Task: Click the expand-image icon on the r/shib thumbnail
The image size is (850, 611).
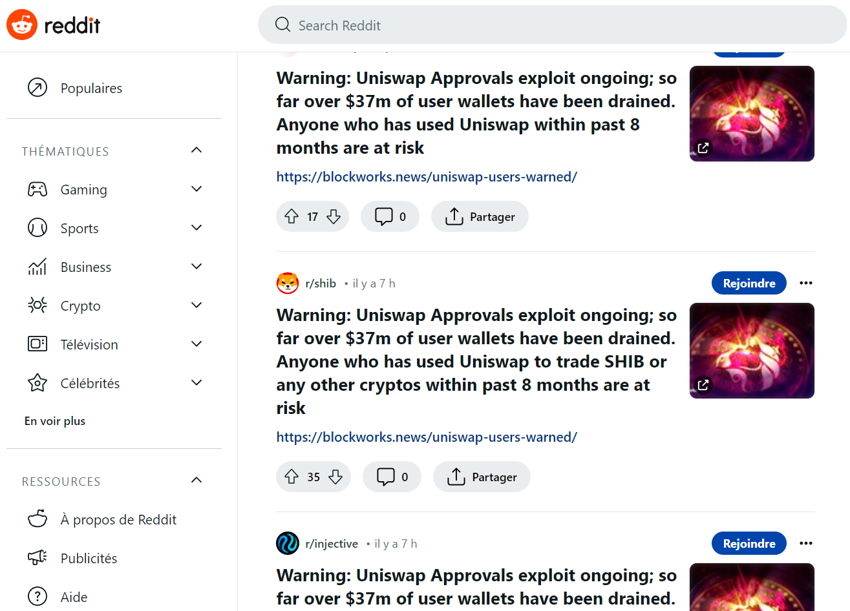Action: [x=703, y=384]
